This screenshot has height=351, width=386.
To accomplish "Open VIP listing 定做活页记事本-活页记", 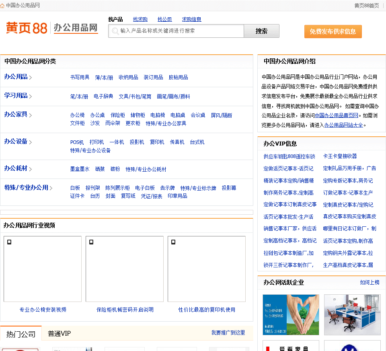I will [x=288, y=168].
